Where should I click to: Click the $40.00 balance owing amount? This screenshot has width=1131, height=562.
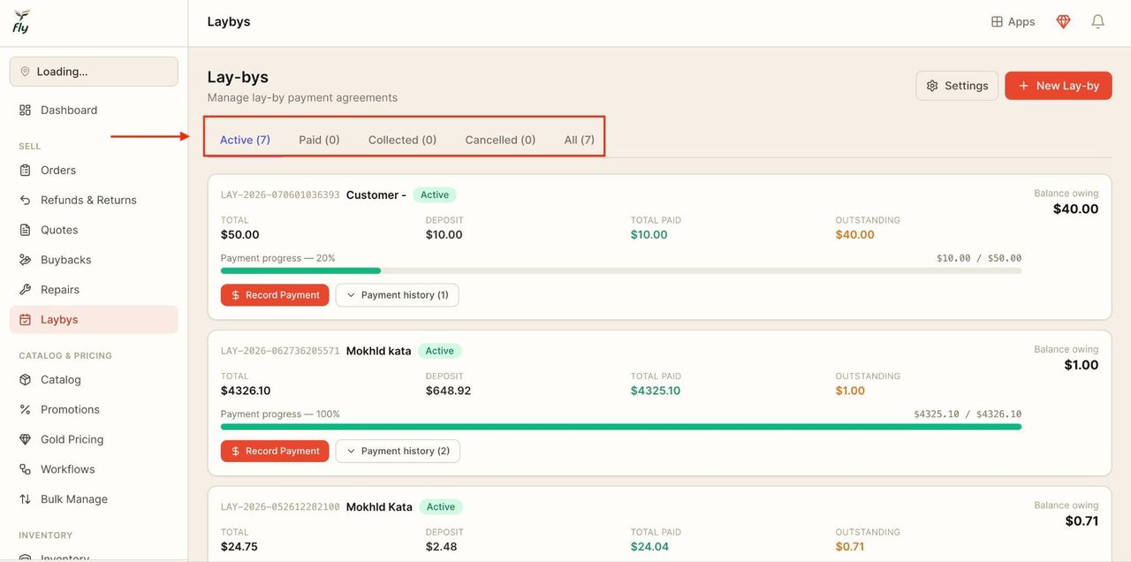(x=1075, y=209)
